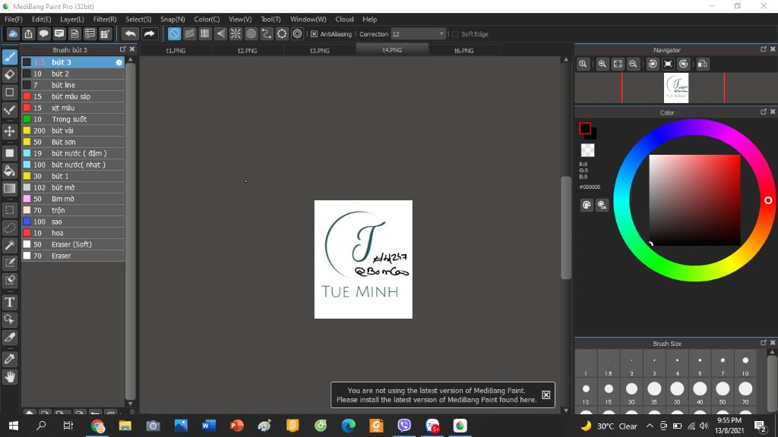Toggle the Soft Edge checkbox
778x437 pixels.
coord(455,33)
